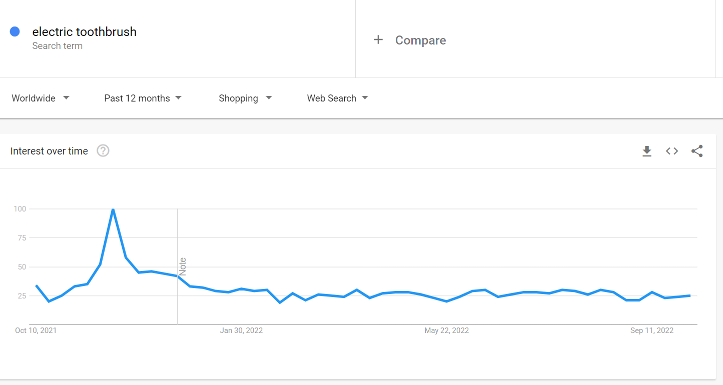Open the help question mark icon

(103, 150)
